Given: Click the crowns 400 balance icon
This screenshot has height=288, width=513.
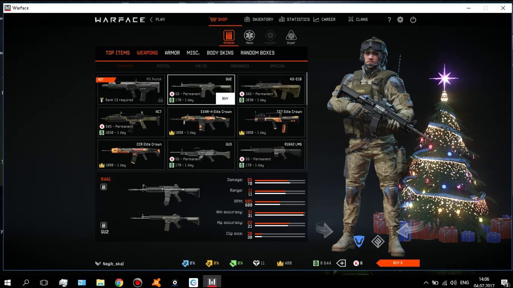Looking at the screenshot, I should pyautogui.click(x=280, y=263).
